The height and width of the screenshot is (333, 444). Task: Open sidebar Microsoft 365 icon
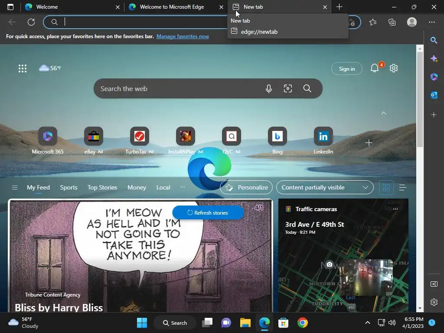point(434,77)
